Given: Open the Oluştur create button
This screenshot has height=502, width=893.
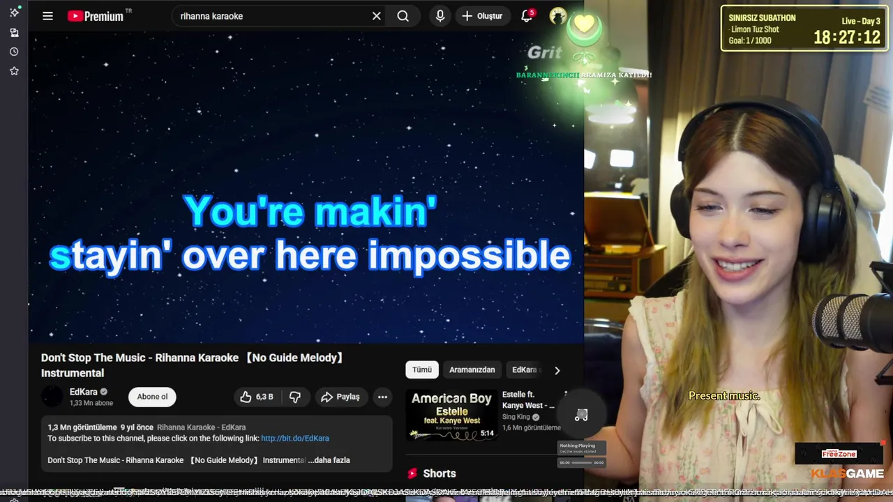Looking at the screenshot, I should [482, 16].
